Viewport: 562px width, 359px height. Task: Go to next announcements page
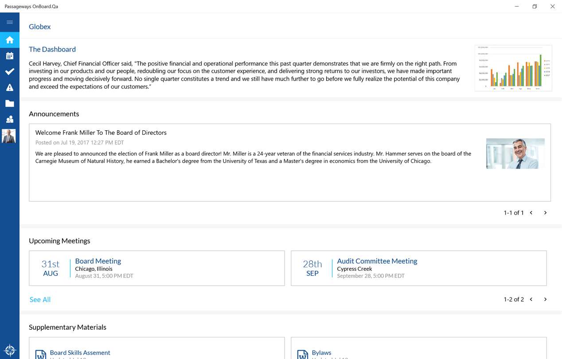(x=545, y=213)
